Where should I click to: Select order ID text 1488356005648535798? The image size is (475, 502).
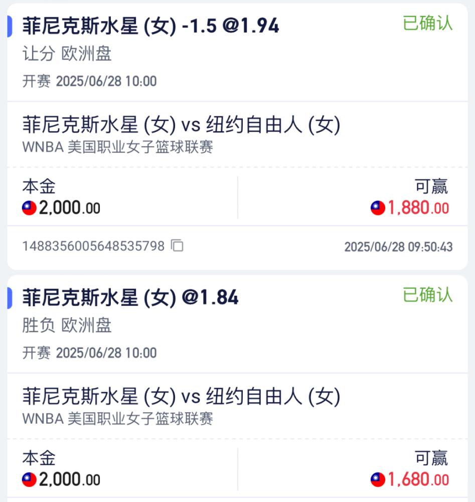93,246
